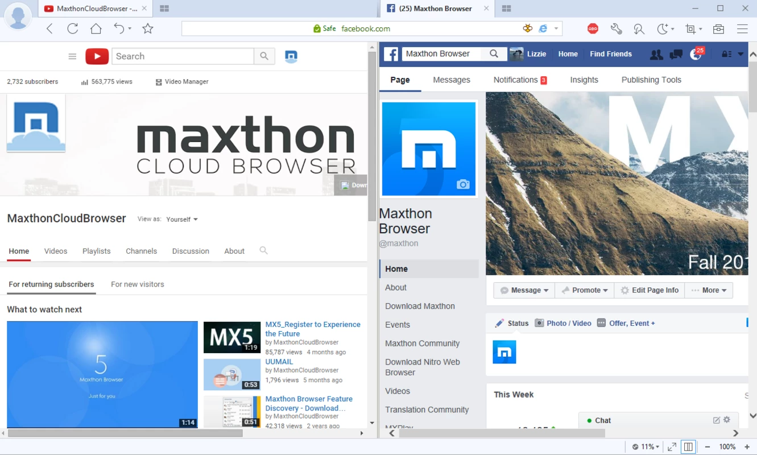Open the Download Maxthon sidebar link
The height and width of the screenshot is (455, 757).
(x=420, y=306)
